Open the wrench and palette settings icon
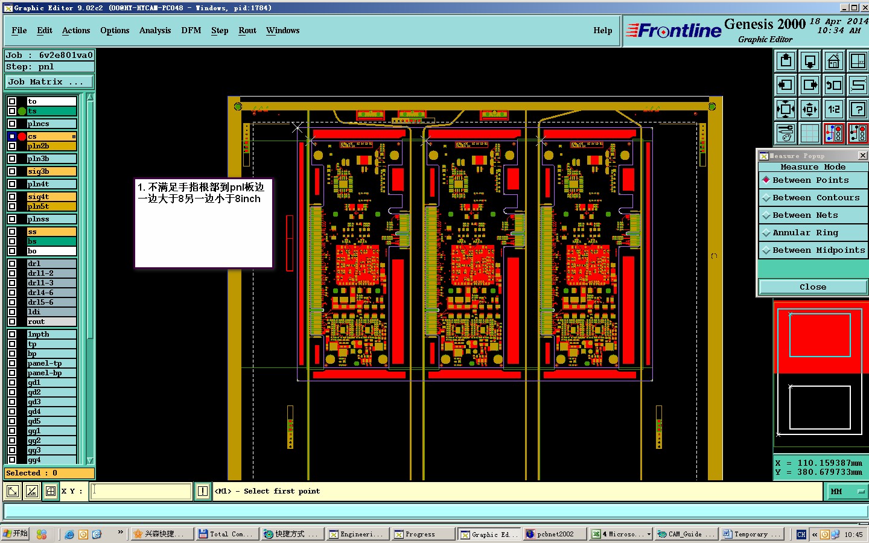The image size is (869, 543). pyautogui.click(x=786, y=133)
